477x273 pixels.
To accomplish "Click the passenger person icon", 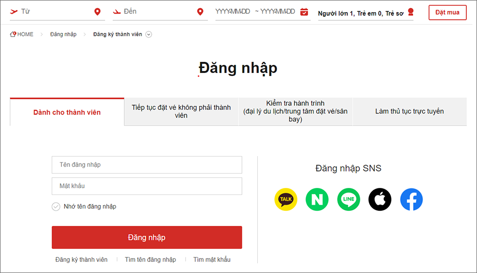I will coord(411,12).
